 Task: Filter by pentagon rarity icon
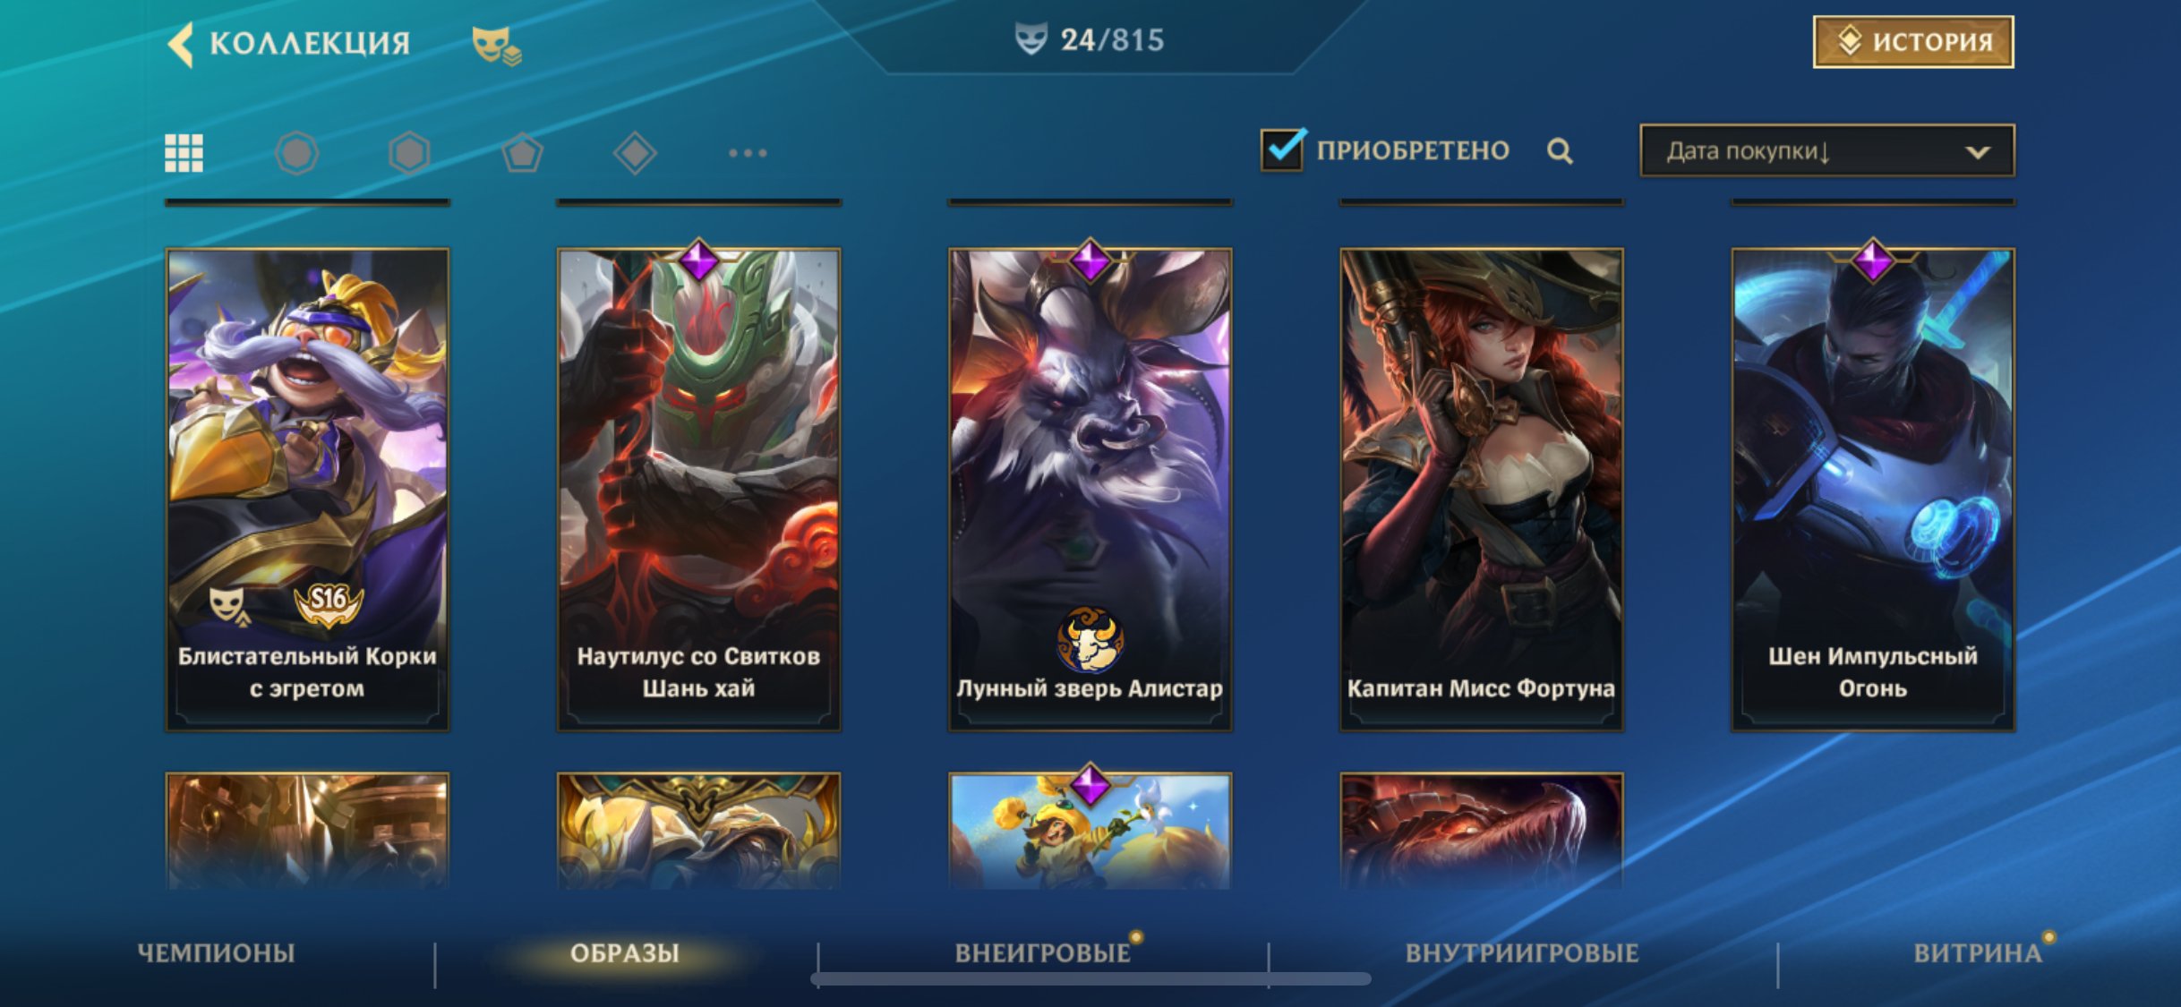click(522, 153)
